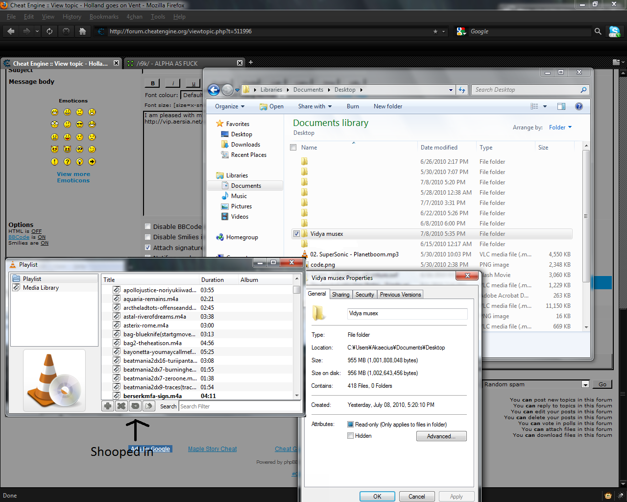Viewport: 627px width, 502px height.
Task: Insert the question mark emoticon
Action: pos(67,162)
